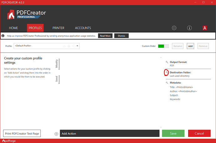Click 'Author: <PrintJobAuthor>' metadata line
The image size is (216, 143).
(x=183, y=91)
